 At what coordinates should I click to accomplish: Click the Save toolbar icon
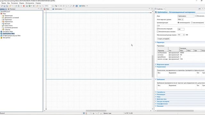(x=4, y=6)
